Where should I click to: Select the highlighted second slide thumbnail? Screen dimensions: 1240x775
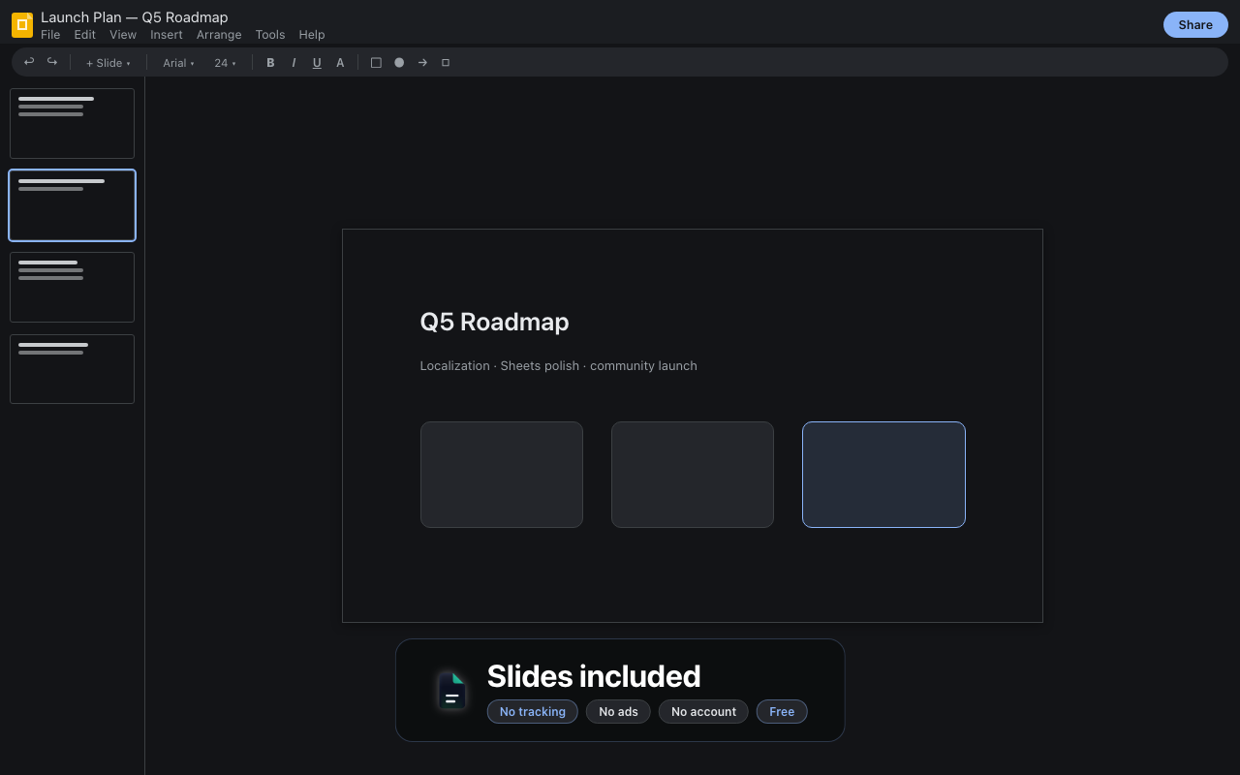point(73,205)
